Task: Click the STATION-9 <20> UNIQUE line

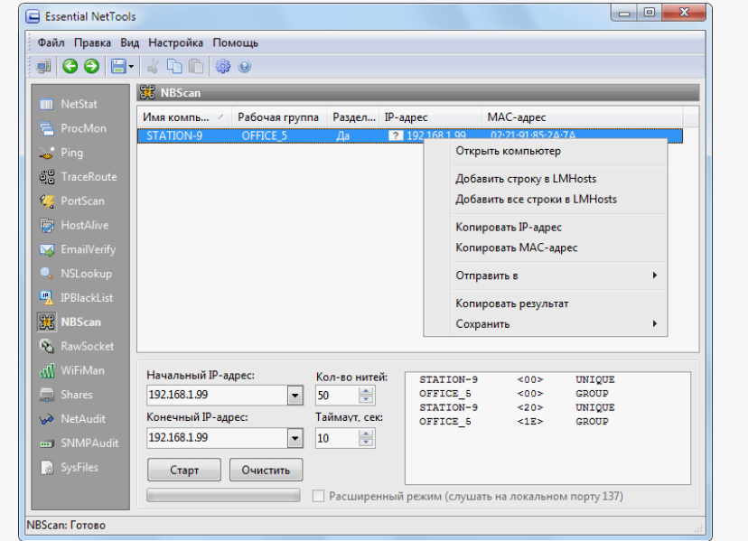Action: (x=517, y=407)
